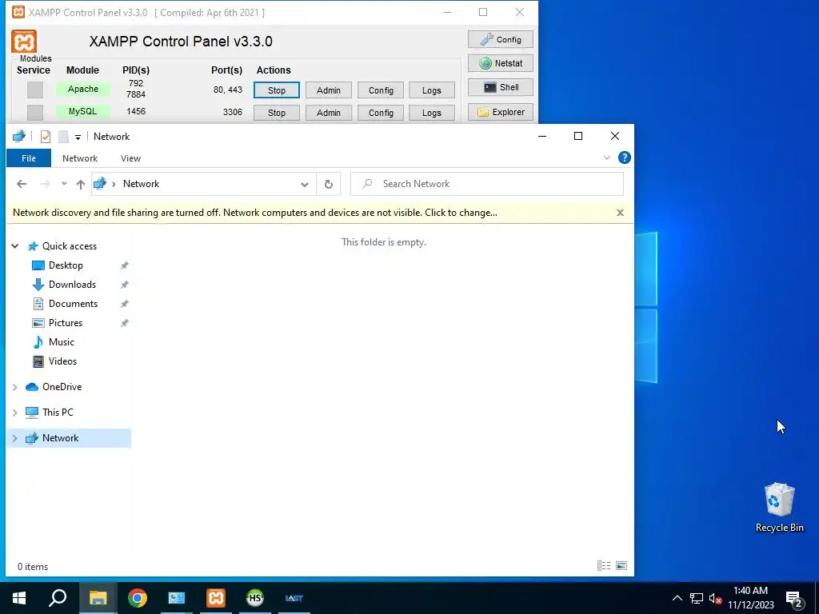Open MySQL Admin
Viewport: 819px width, 614px height.
pyautogui.click(x=328, y=113)
